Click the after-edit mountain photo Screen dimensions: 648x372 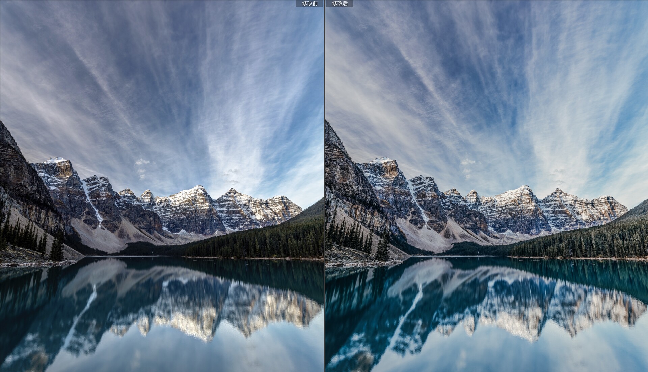point(486,186)
